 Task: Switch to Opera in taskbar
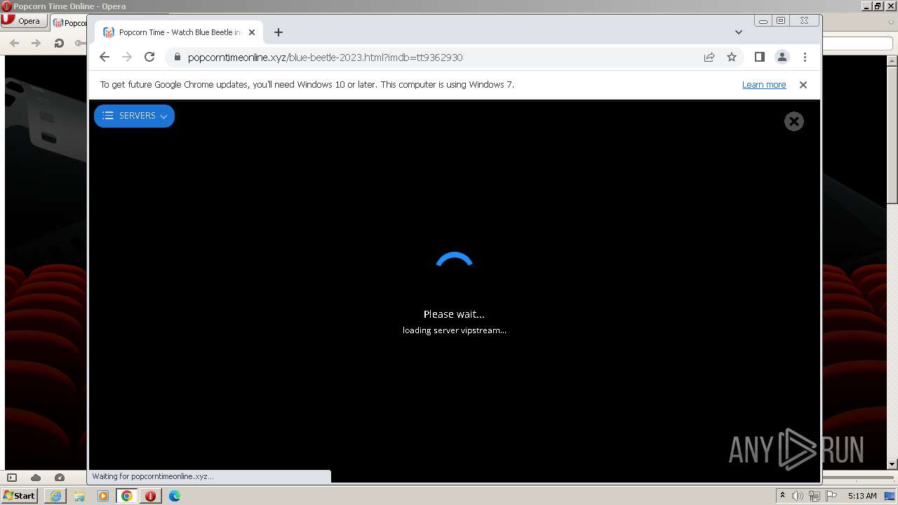point(151,496)
